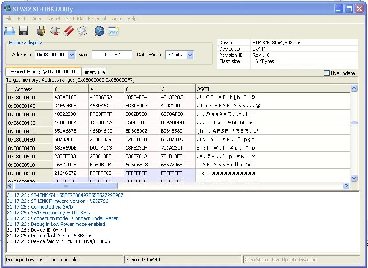Image resolution: width=368 pixels, height=268 pixels.
Task: Click the log line Device family :STM32F030x4/F030x6
Action: click(x=58, y=241)
